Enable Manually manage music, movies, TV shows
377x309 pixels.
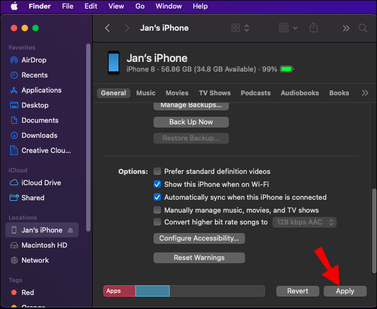[157, 210]
